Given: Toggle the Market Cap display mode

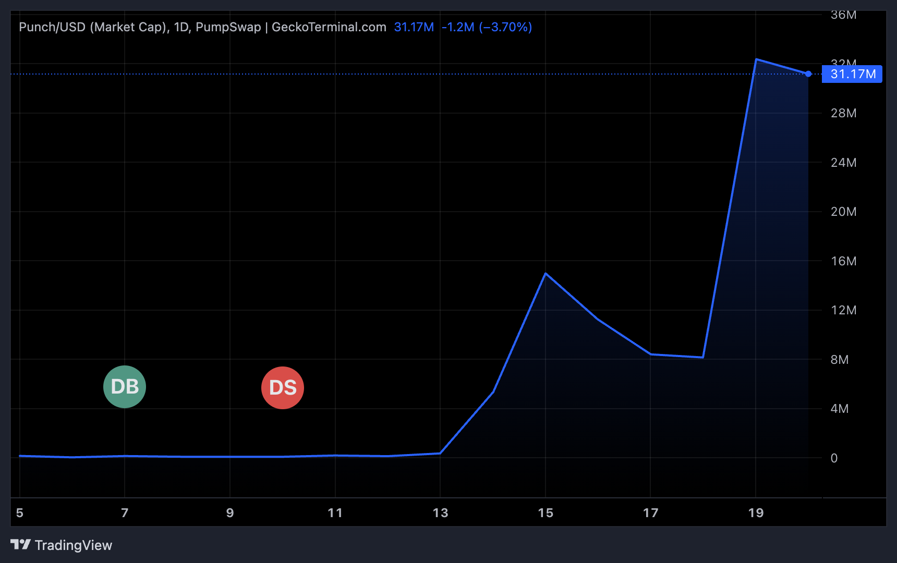Looking at the screenshot, I should click(x=129, y=27).
